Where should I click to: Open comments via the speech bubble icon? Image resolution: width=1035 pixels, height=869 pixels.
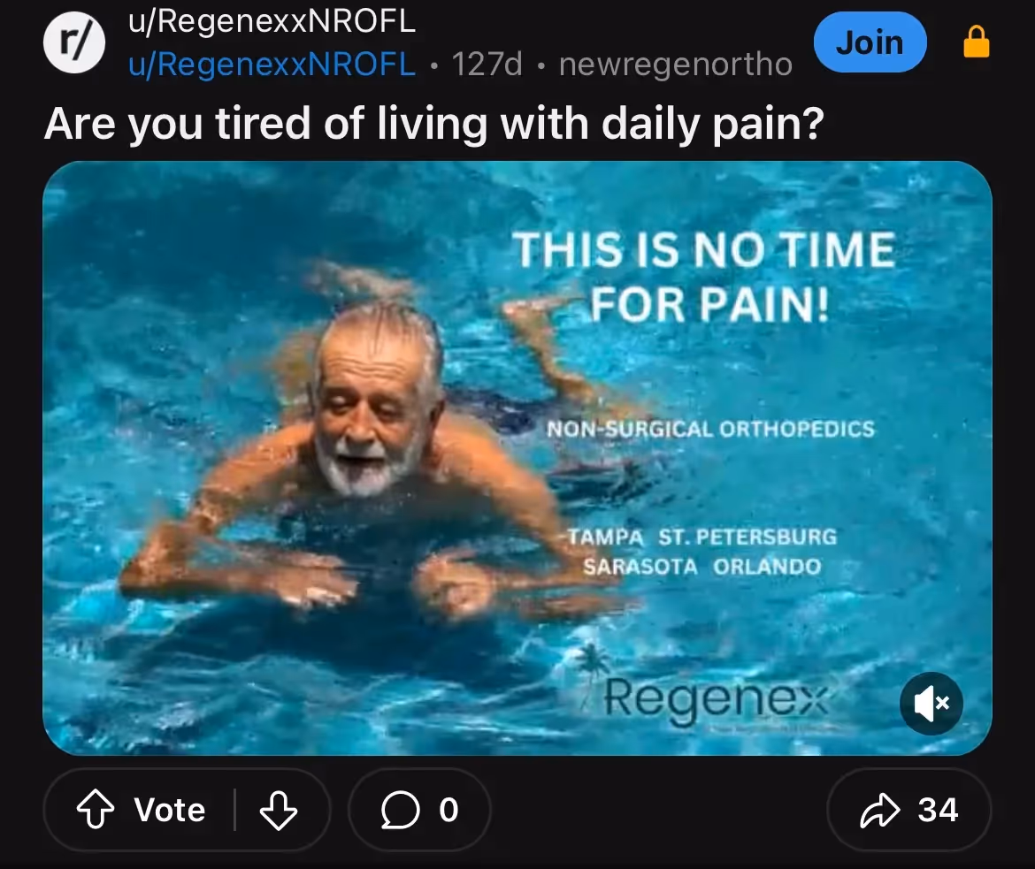[x=400, y=810]
